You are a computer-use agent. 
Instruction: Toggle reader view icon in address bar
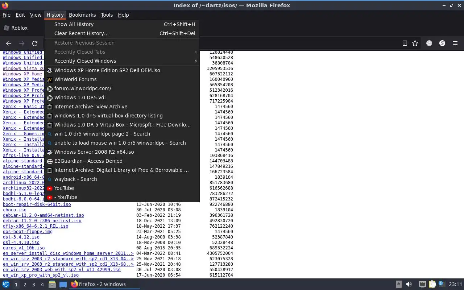405,43
